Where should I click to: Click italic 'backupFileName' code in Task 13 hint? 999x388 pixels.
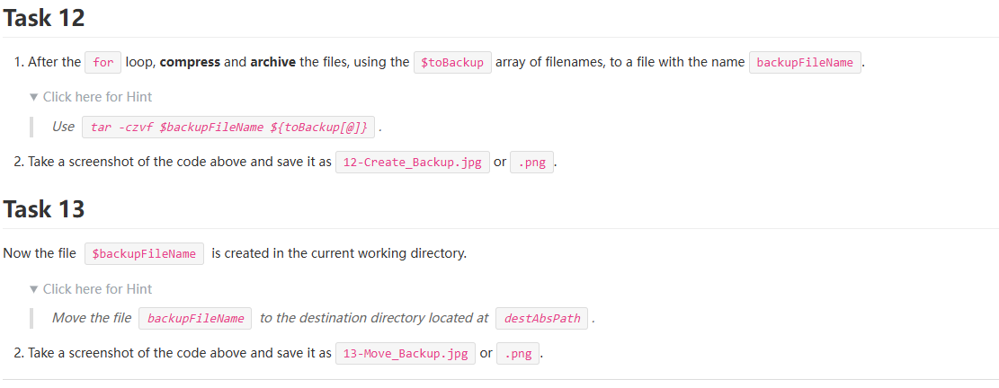click(x=195, y=318)
